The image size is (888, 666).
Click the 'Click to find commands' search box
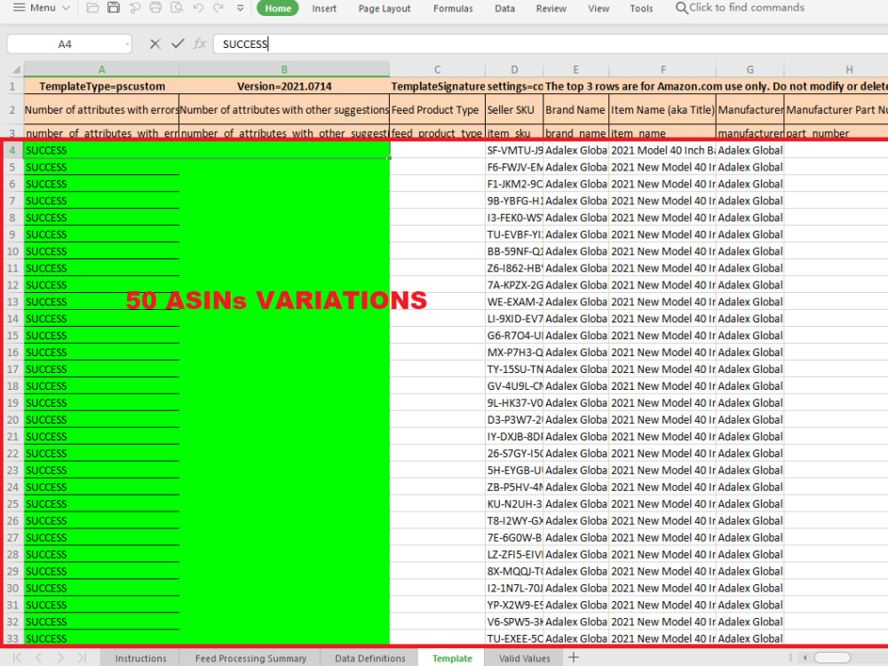pos(740,8)
